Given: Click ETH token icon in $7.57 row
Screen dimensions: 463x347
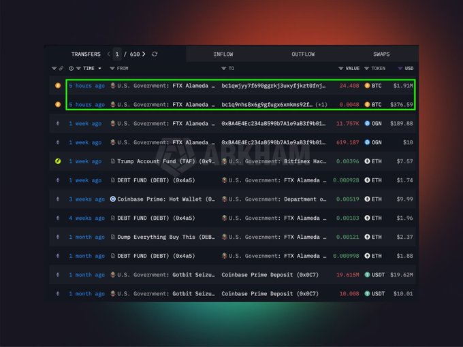Looking at the screenshot, I should click(x=367, y=161).
